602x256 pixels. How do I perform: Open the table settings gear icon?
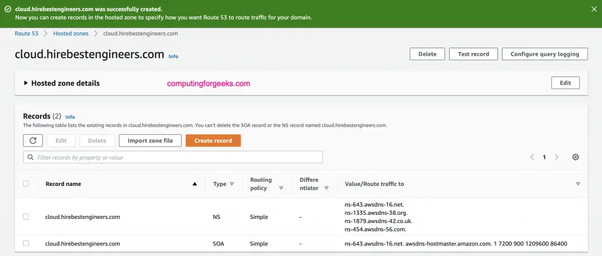(576, 157)
